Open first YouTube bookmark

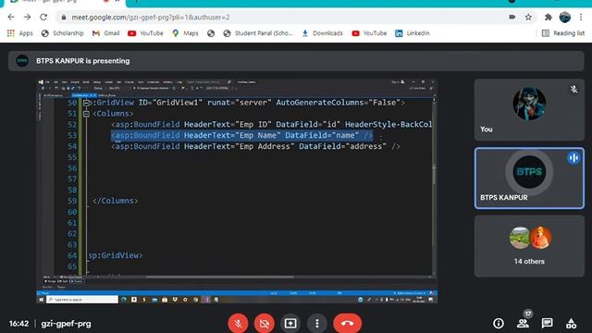pos(145,33)
